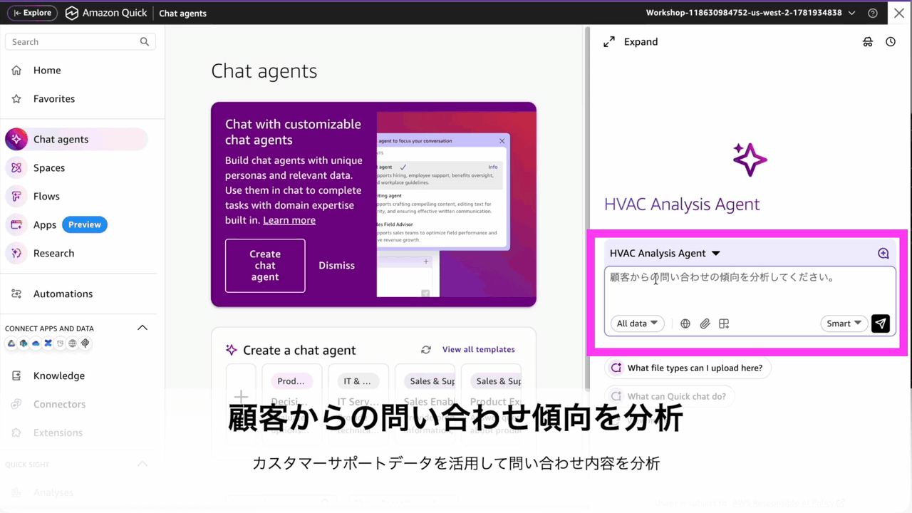
Task: Click the Explore button in top bar
Action: [x=32, y=13]
